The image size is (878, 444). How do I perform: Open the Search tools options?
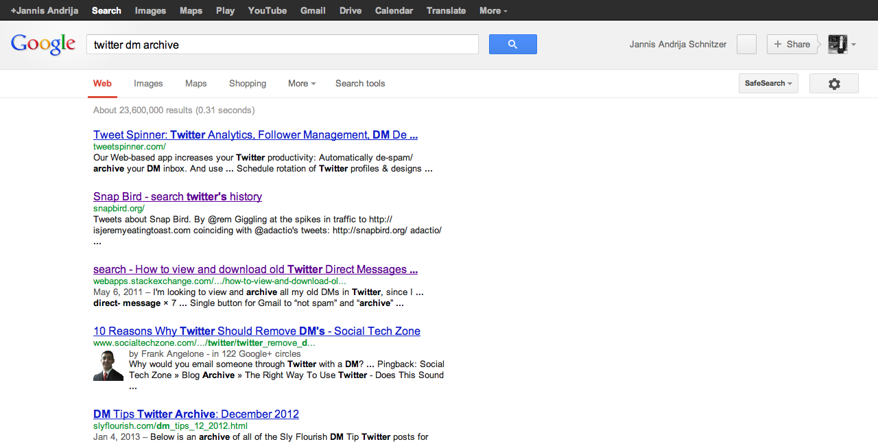coord(360,83)
